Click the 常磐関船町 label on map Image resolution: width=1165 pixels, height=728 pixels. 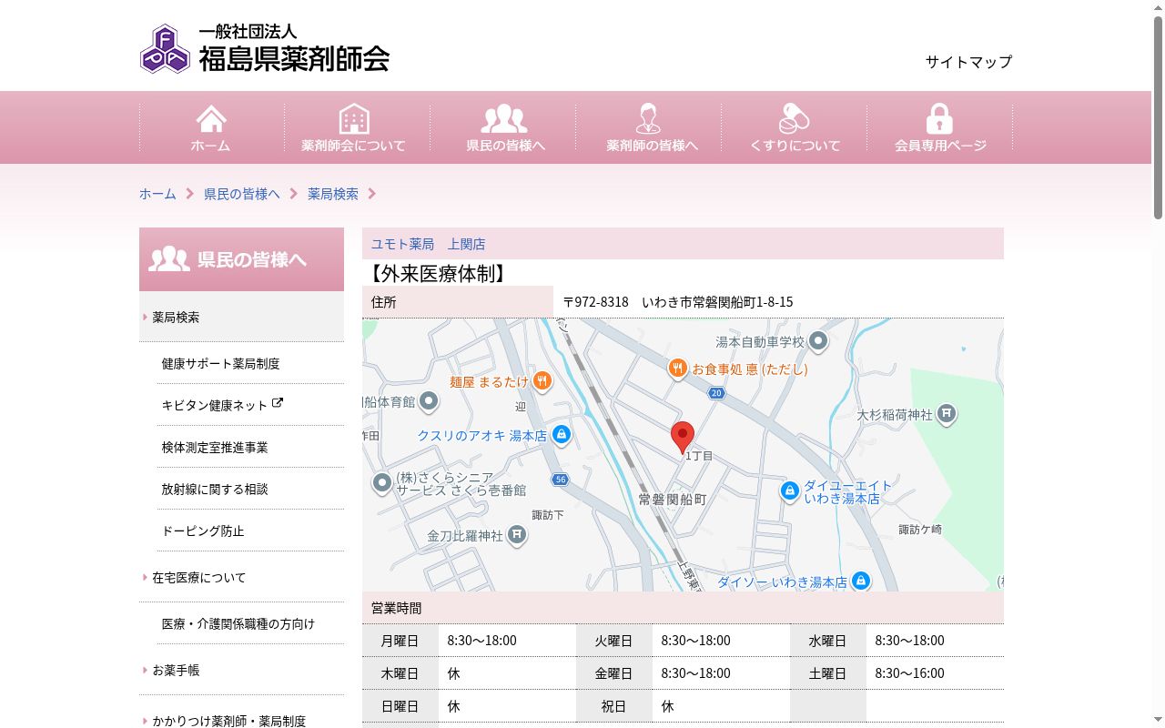pyautogui.click(x=673, y=500)
